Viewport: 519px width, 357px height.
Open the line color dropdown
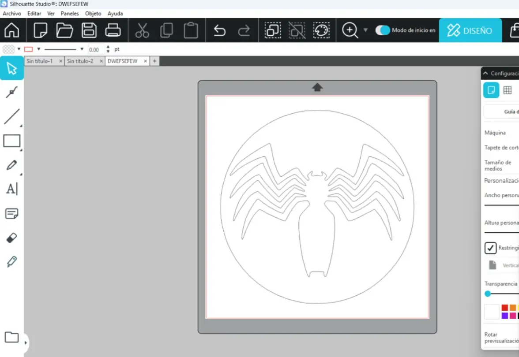(39, 49)
